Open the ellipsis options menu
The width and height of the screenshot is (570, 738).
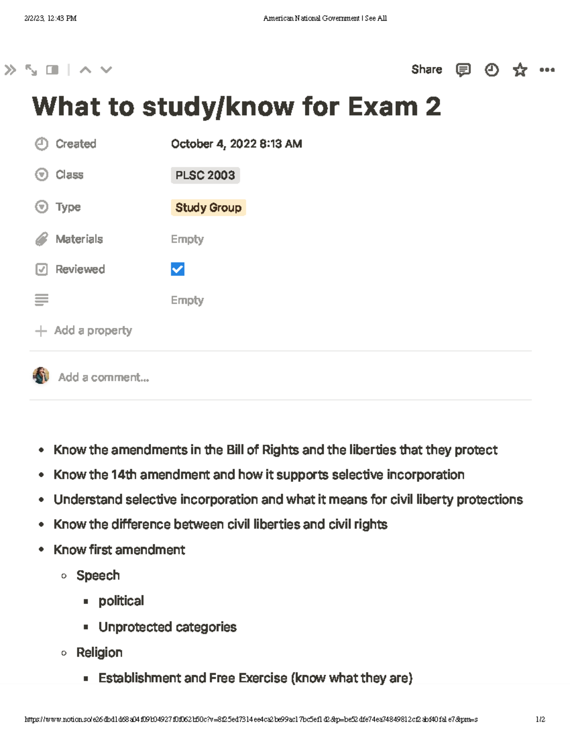coord(547,69)
